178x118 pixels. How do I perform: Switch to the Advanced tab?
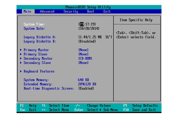coord(47,11)
